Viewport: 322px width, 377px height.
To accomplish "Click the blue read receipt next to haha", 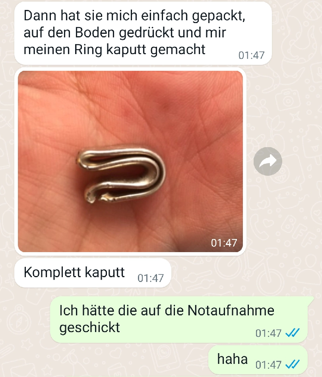I will click(293, 365).
